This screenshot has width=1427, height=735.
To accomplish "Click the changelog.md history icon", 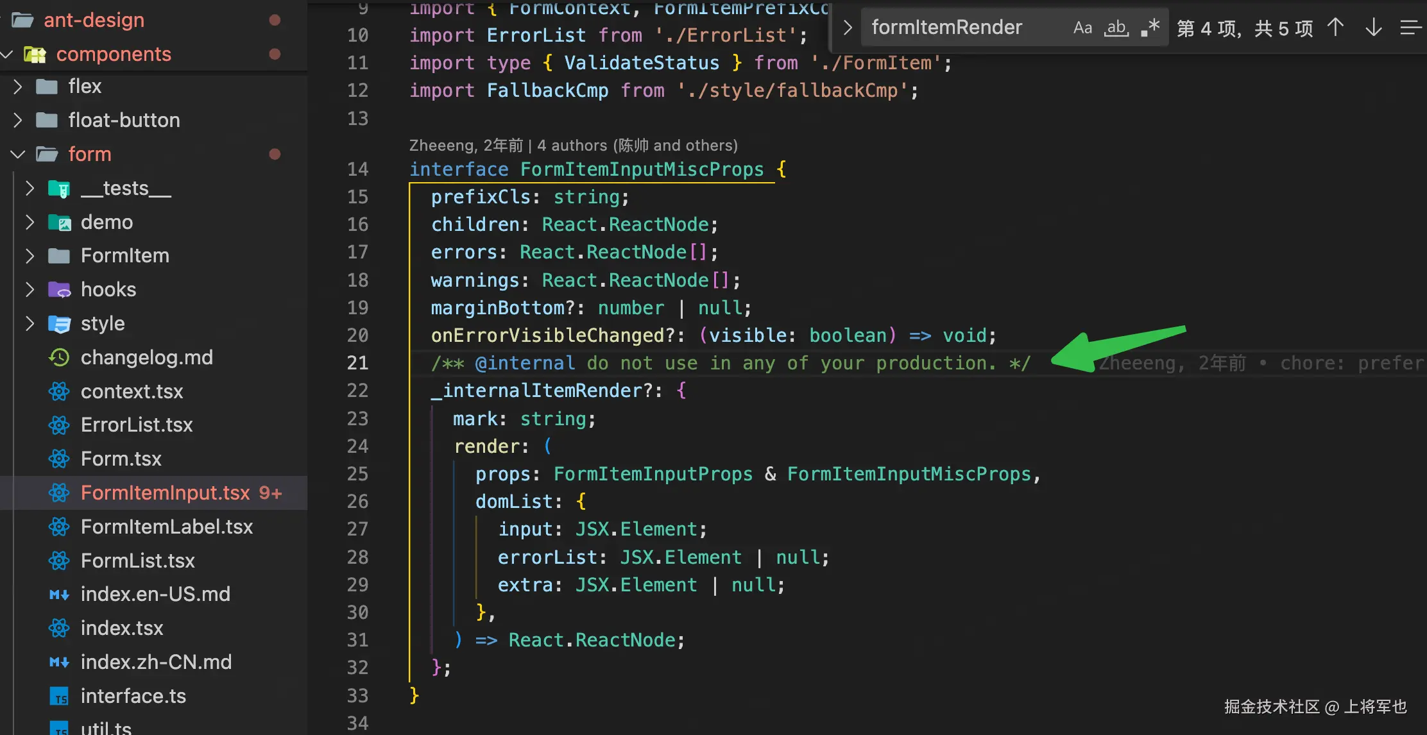I will 59,357.
